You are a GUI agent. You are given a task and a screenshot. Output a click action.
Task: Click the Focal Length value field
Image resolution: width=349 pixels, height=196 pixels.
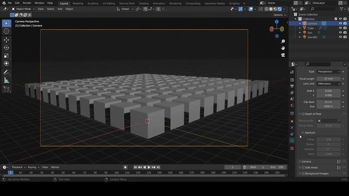tap(328, 79)
